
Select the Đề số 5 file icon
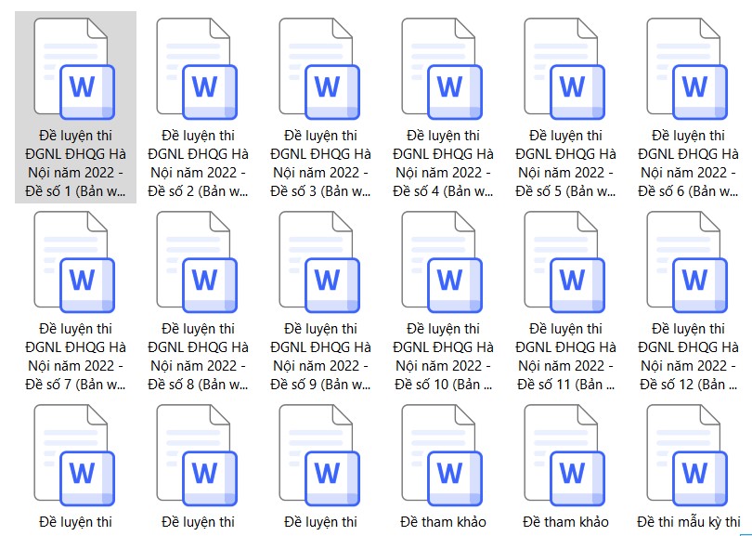[x=564, y=68]
